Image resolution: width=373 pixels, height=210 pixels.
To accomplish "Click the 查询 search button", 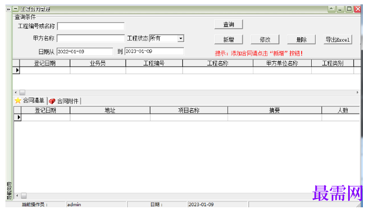I will coord(228,24).
